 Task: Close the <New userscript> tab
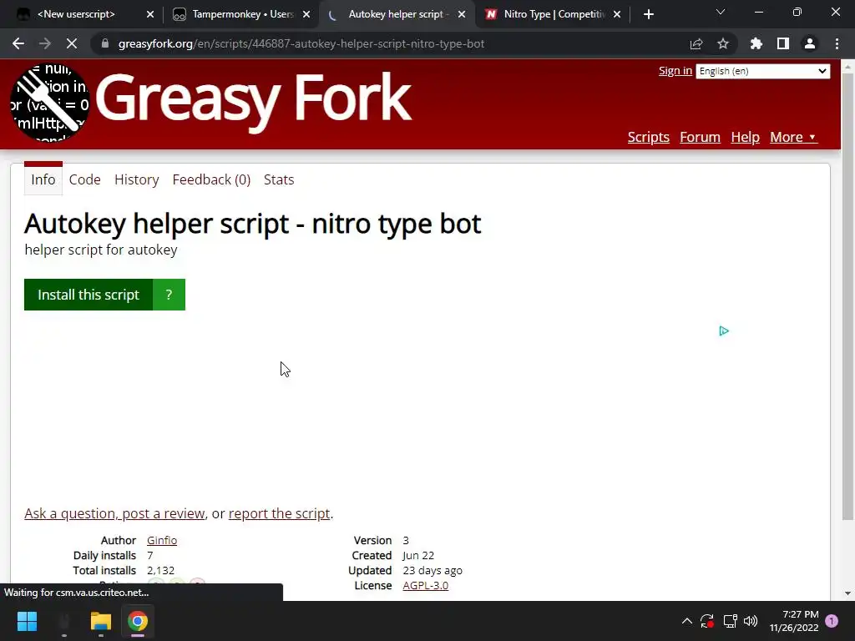pos(150,15)
